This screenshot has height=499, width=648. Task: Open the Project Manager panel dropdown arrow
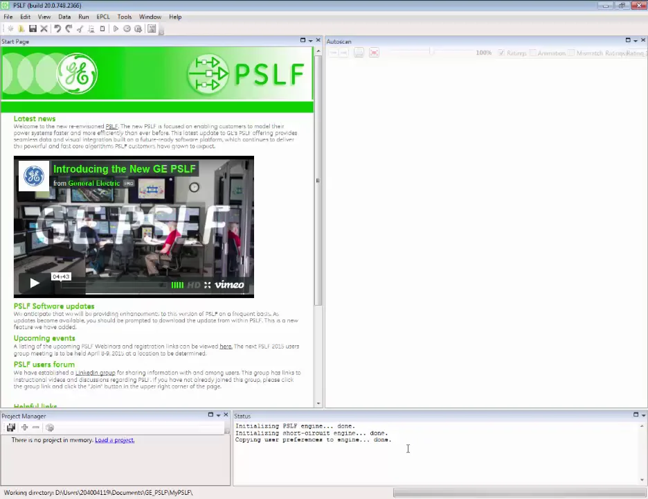pos(218,415)
